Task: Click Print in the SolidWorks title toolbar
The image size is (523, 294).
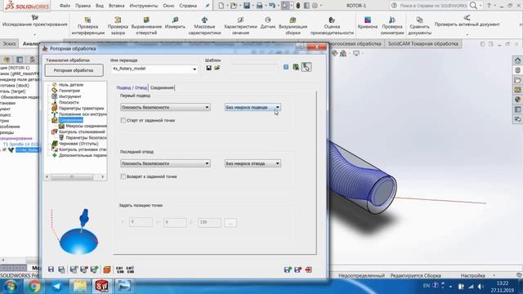Action: 259,6
